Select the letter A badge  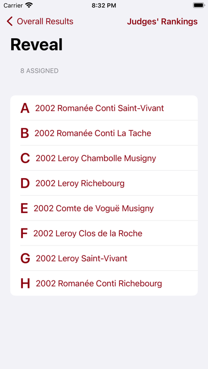click(x=25, y=108)
